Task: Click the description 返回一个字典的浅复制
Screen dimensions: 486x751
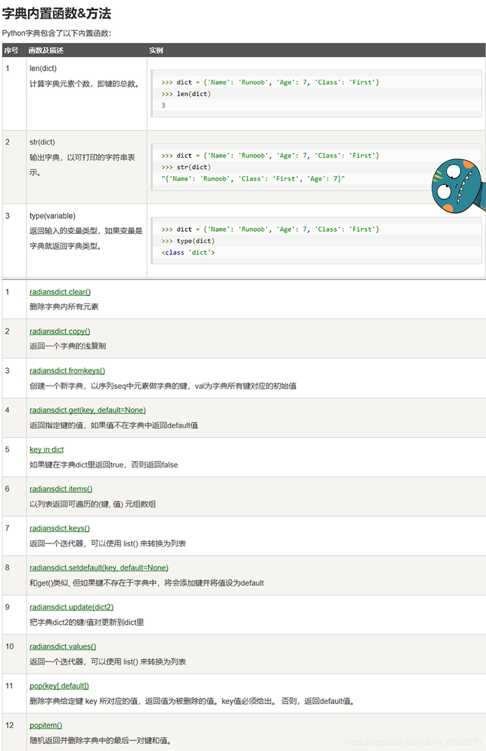Action: (68, 346)
